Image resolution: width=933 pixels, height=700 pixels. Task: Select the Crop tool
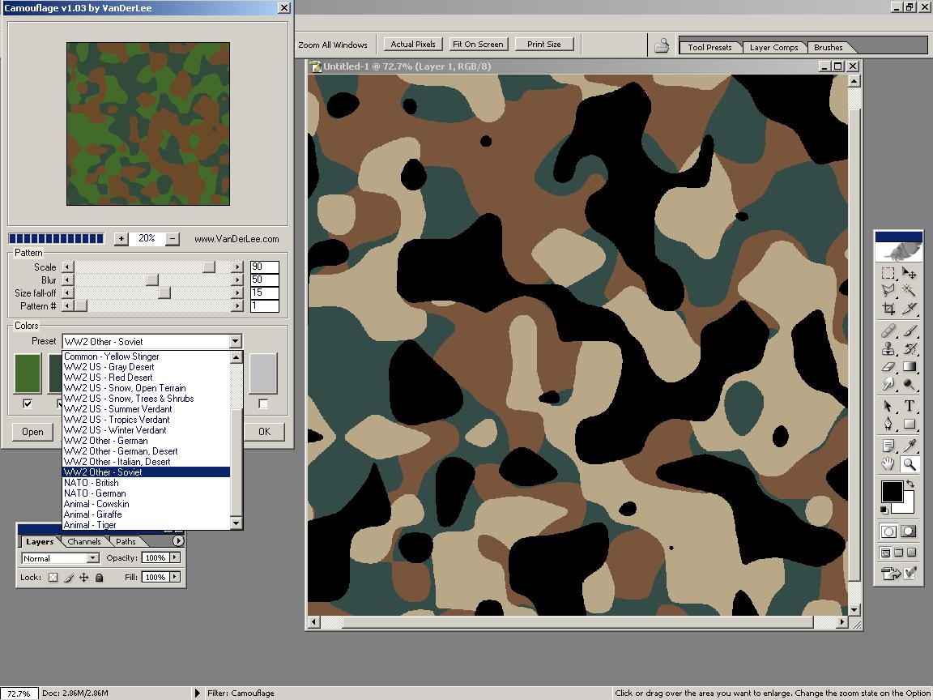pos(888,309)
